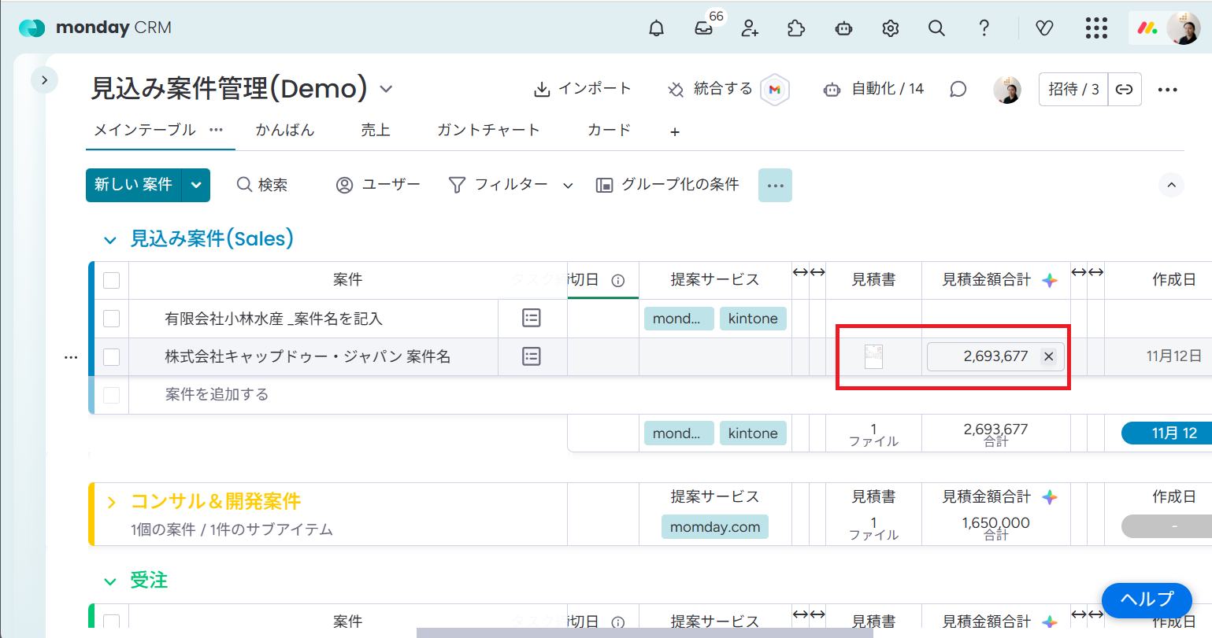1212x638 pixels.
Task: Collapse the 見込み案件(Sales) group
Action: tap(110, 239)
